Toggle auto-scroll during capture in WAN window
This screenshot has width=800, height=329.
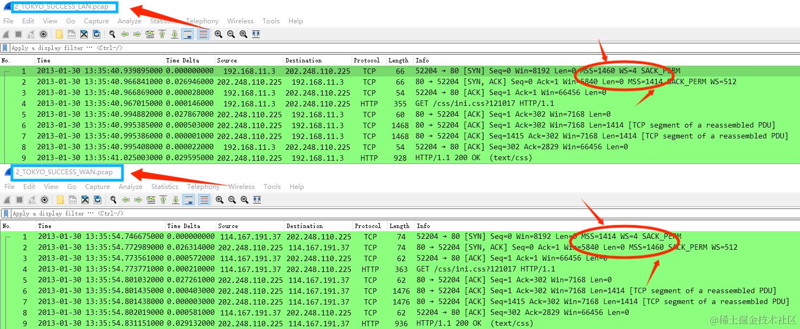[x=188, y=200]
